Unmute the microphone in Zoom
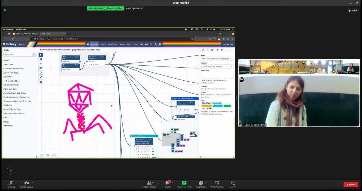The image size is (362, 191). (11, 184)
